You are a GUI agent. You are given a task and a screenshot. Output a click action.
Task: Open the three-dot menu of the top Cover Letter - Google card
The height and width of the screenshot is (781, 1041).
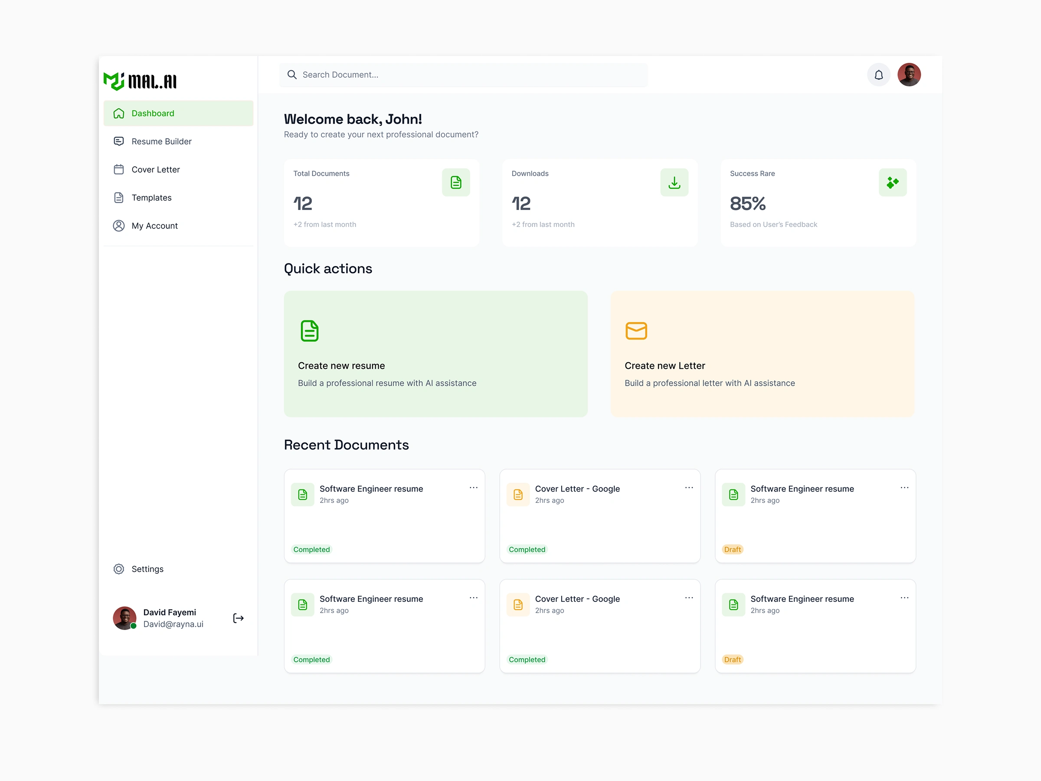click(689, 488)
